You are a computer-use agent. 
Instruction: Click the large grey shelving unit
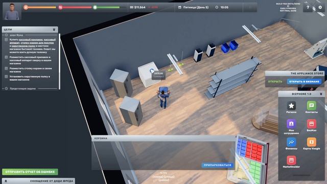[233, 77]
